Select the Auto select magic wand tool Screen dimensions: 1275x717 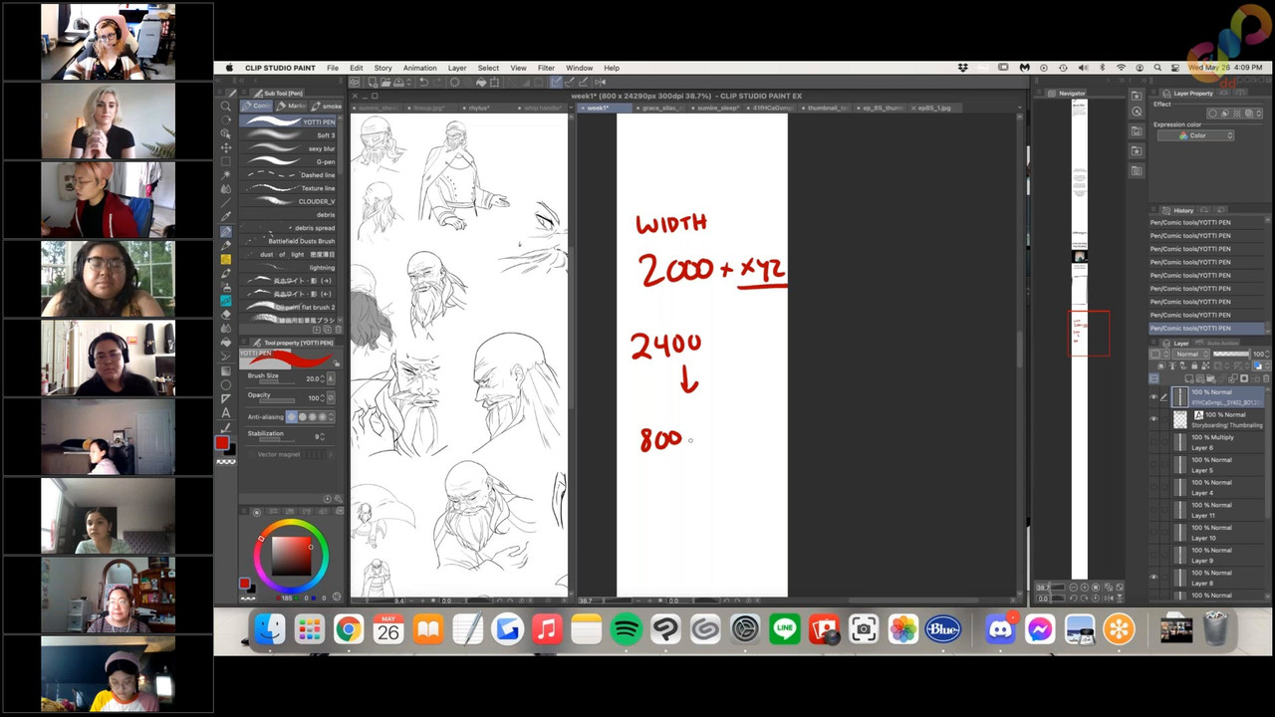point(226,175)
